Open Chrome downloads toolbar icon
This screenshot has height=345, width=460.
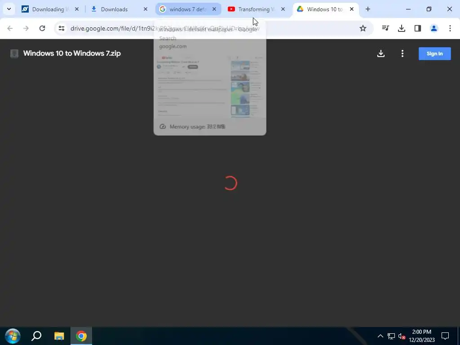(x=402, y=28)
